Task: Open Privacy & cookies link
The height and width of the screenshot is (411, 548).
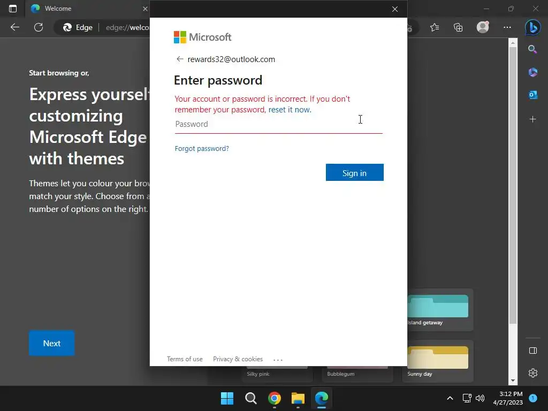Action: tap(238, 359)
